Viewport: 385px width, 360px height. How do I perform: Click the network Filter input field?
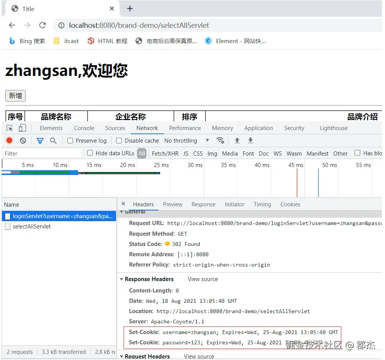42,154
